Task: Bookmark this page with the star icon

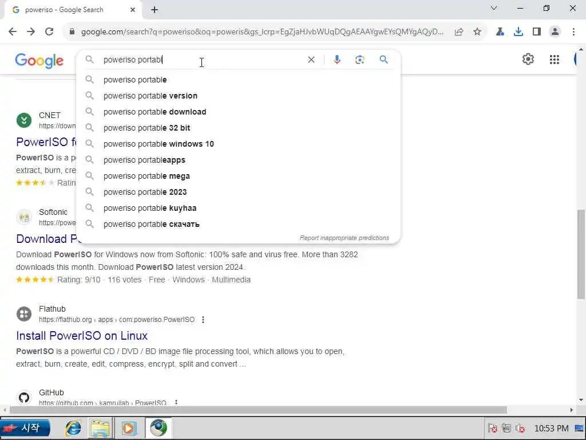Action: [x=477, y=32]
